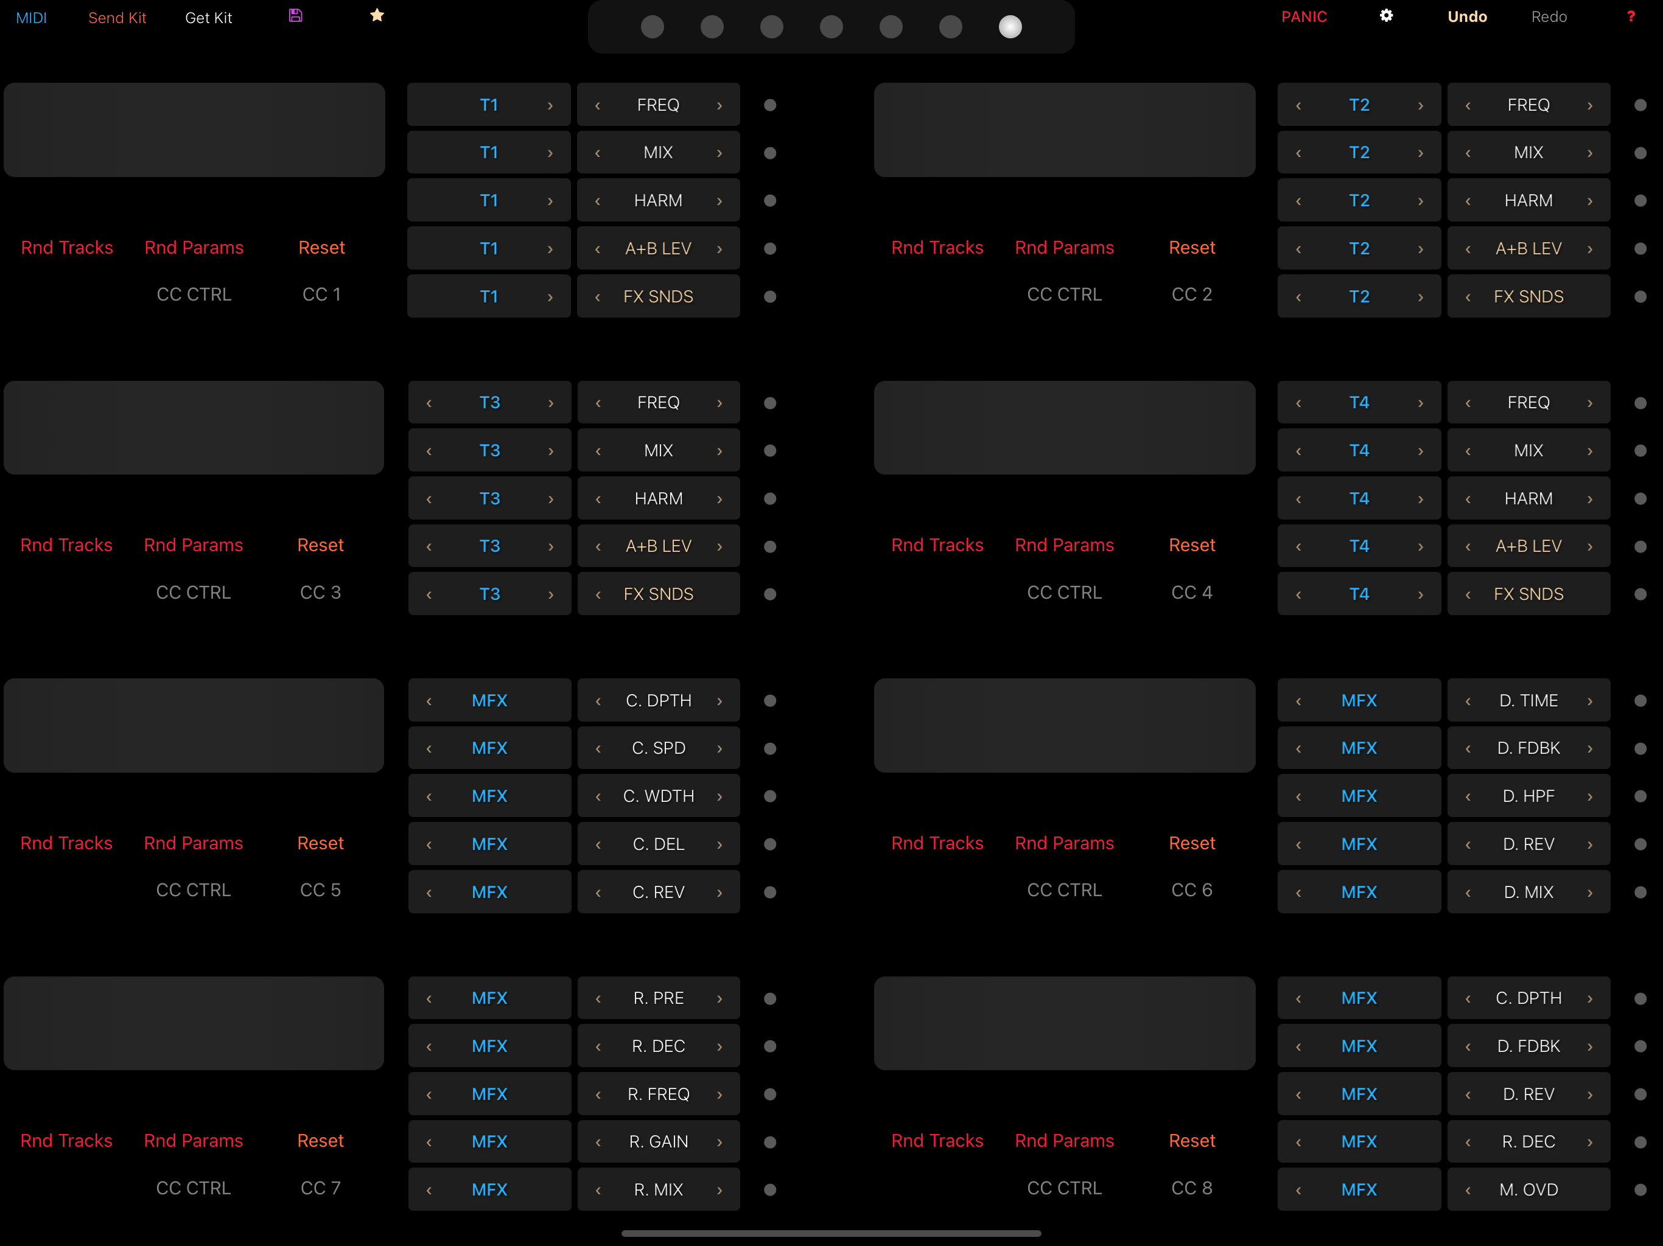Toggle dot next to T1 FREQ row
The image size is (1663, 1246).
click(770, 105)
